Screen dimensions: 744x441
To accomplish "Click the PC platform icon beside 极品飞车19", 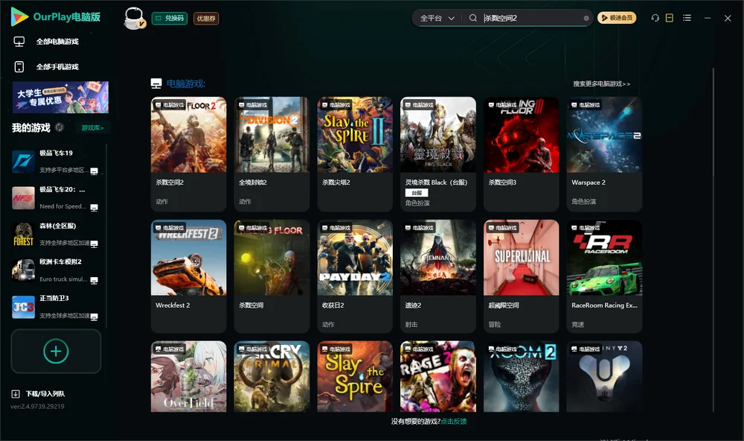I will 94,171.
